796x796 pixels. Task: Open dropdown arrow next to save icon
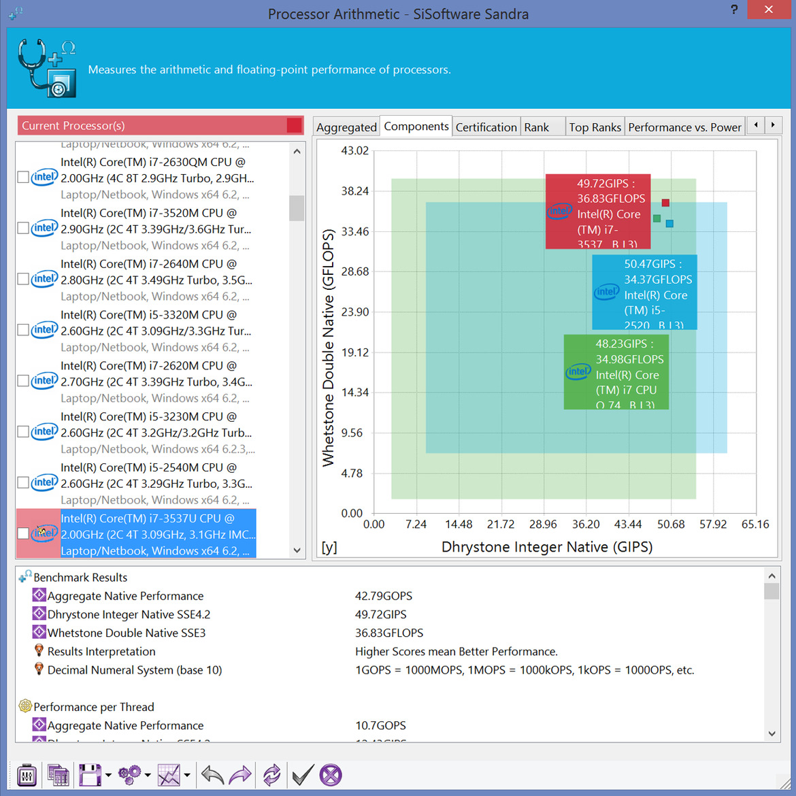point(108,775)
